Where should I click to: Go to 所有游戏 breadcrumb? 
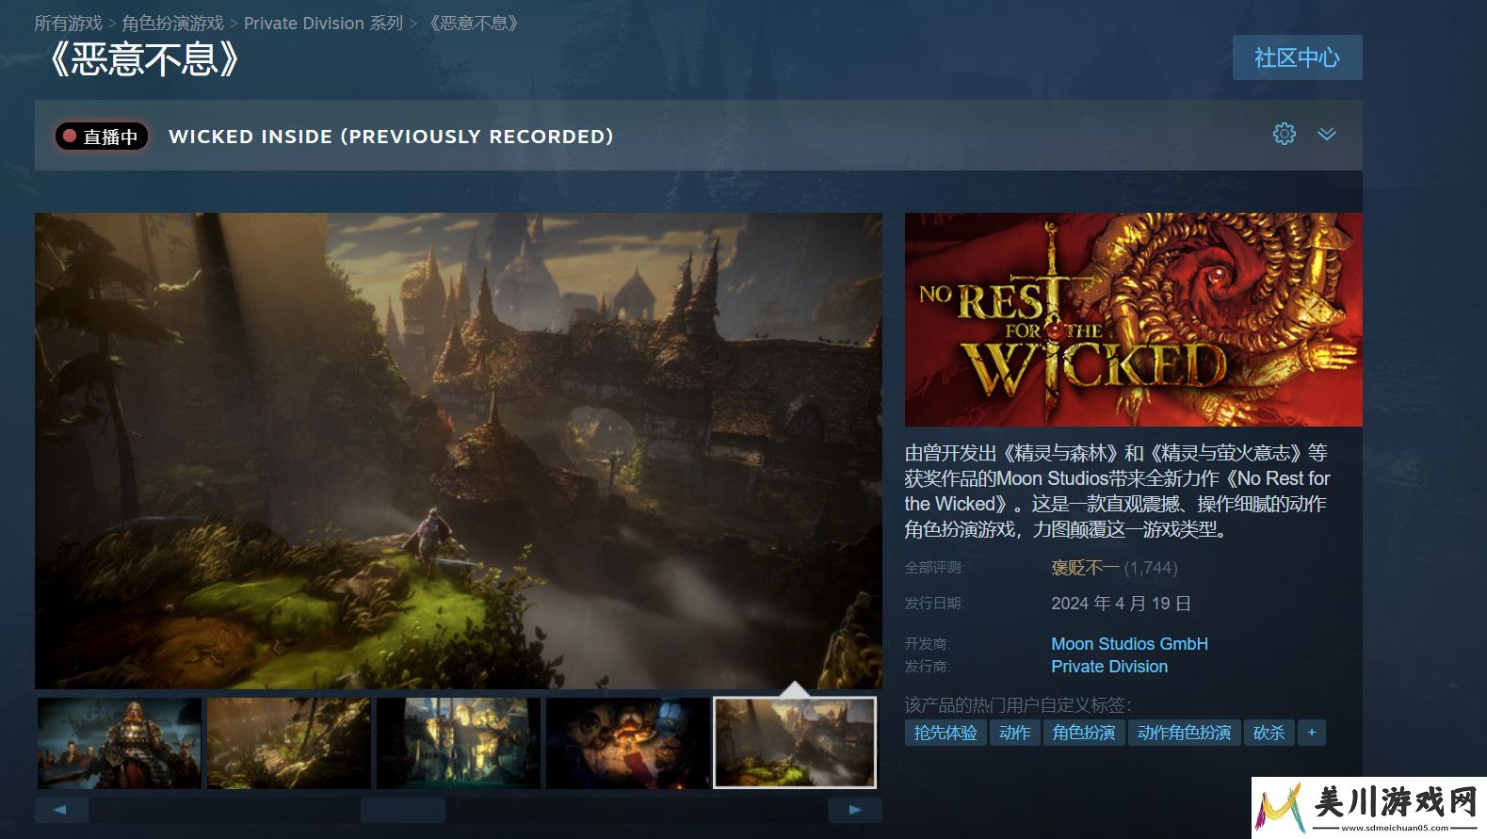pos(68,23)
